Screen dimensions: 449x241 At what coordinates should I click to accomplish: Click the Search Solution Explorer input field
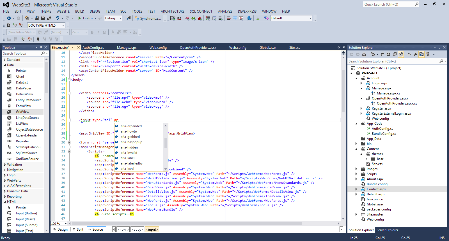pyautogui.click(x=393, y=61)
